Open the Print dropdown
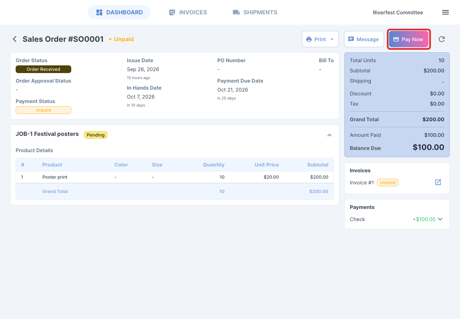 320,39
